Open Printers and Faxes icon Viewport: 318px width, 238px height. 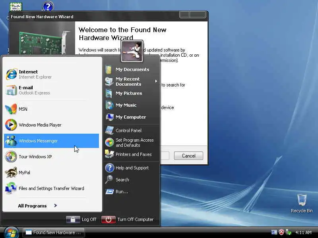pyautogui.click(x=109, y=154)
